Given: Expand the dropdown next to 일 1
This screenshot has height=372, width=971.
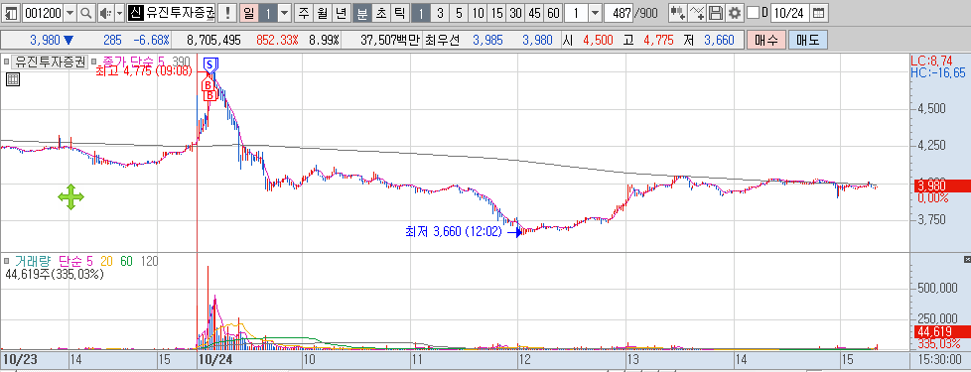Looking at the screenshot, I should [284, 12].
